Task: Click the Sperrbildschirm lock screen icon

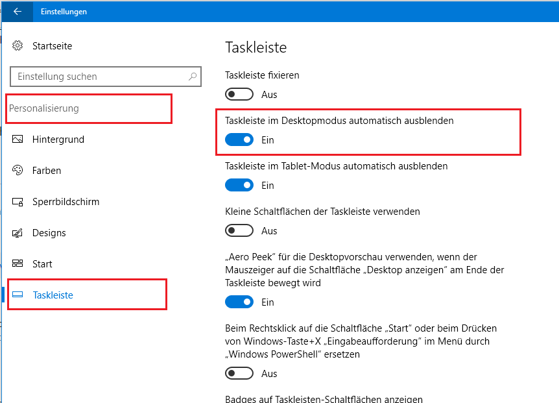Action: tap(18, 202)
